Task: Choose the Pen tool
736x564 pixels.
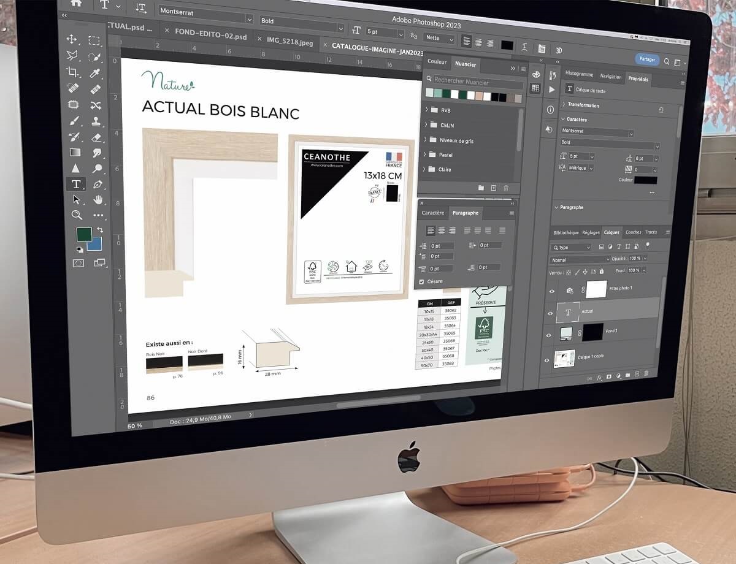Action: coord(98,185)
